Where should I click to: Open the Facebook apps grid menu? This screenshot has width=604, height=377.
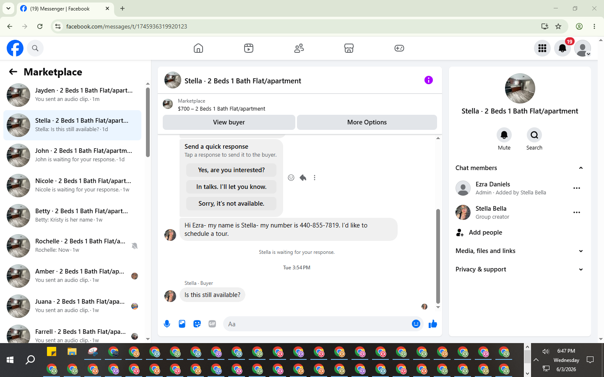(x=542, y=48)
